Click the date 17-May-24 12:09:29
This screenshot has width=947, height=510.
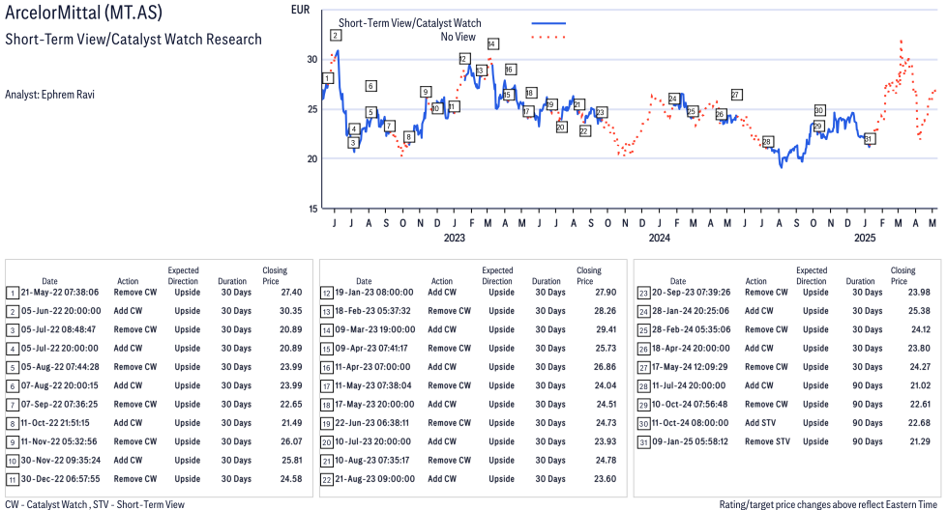pos(690,367)
